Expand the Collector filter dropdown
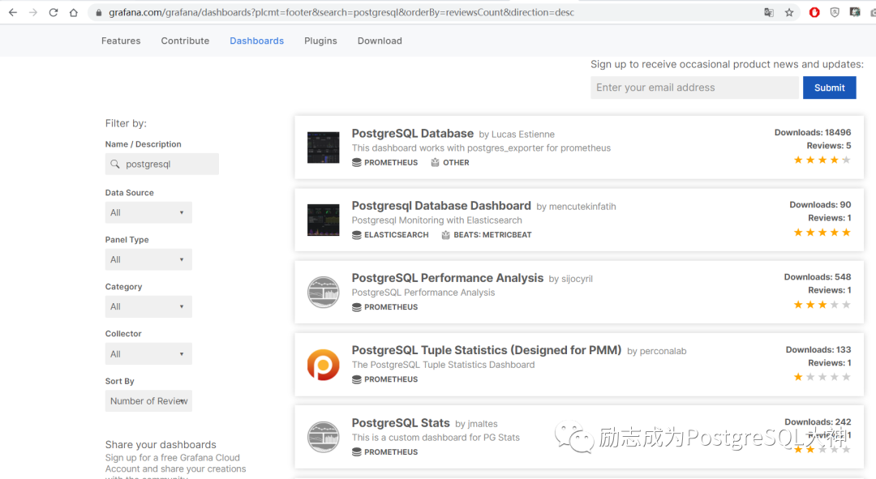Viewport: 876px width, 479px height. tap(148, 354)
